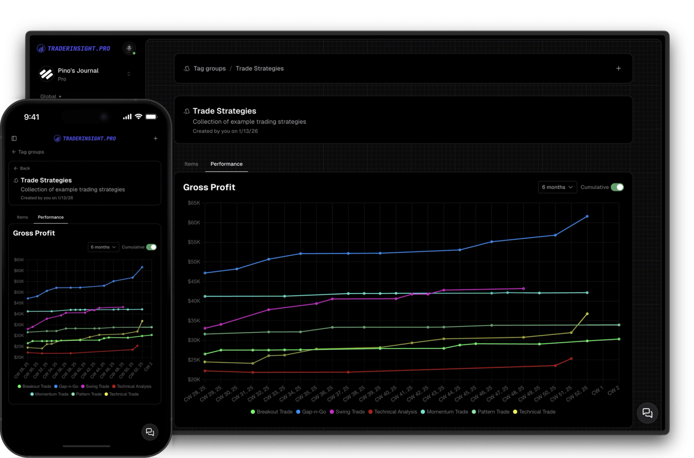694x458 pixels.
Task: Click the plus button in the top right header
Action: click(618, 68)
